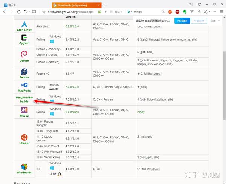The height and width of the screenshot is (184, 226).
Task: Click the QR grid icon in address bar
Action: [x=111, y=12]
